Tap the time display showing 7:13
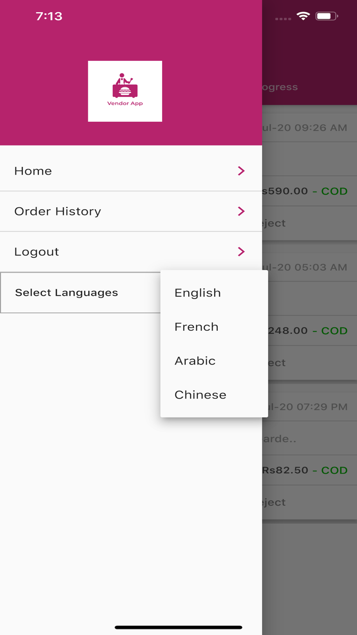 (x=49, y=16)
